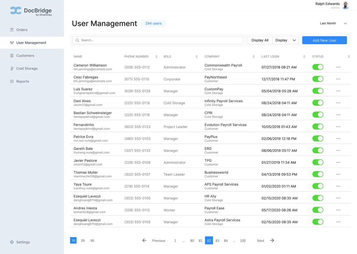Click Add New User button
The height and width of the screenshot is (254, 357).
(325, 40)
